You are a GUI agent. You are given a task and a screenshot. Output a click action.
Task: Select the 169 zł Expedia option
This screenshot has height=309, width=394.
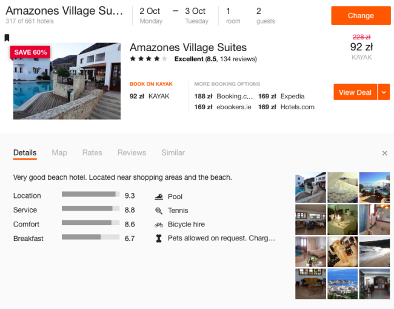coord(281,97)
